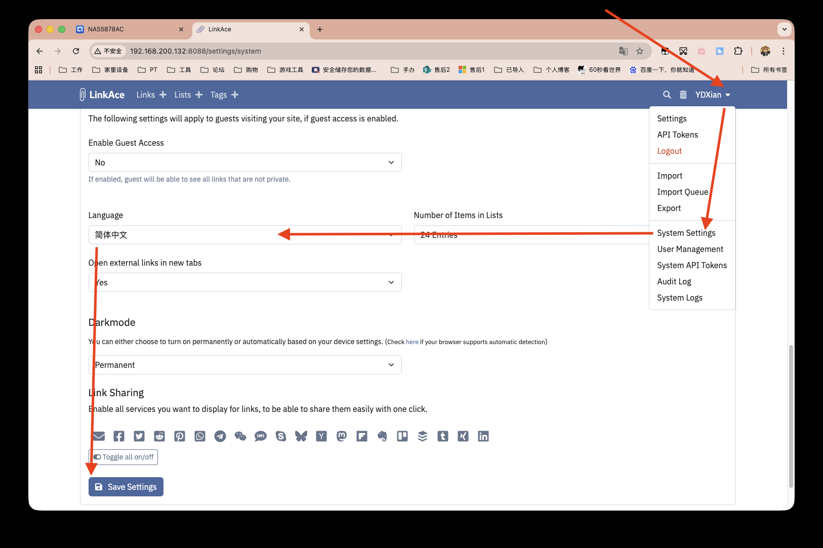
Task: Click the Save Settings button
Action: pos(126,487)
